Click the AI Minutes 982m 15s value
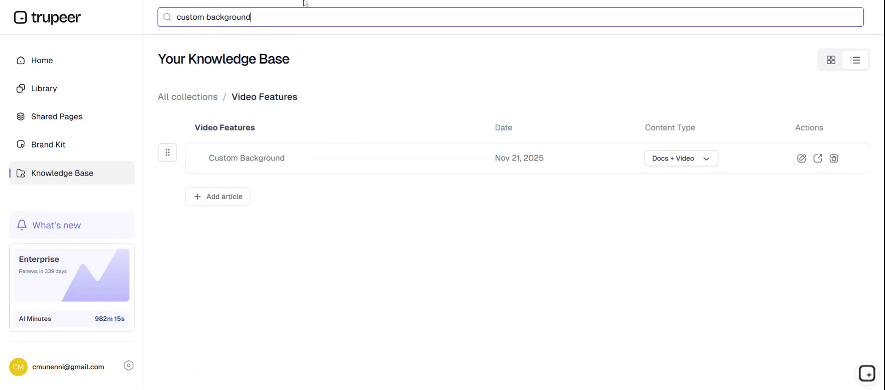 110,319
